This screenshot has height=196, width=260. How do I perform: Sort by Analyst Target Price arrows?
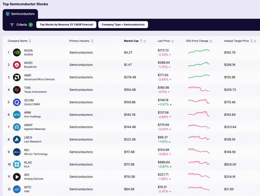[x=251, y=41]
